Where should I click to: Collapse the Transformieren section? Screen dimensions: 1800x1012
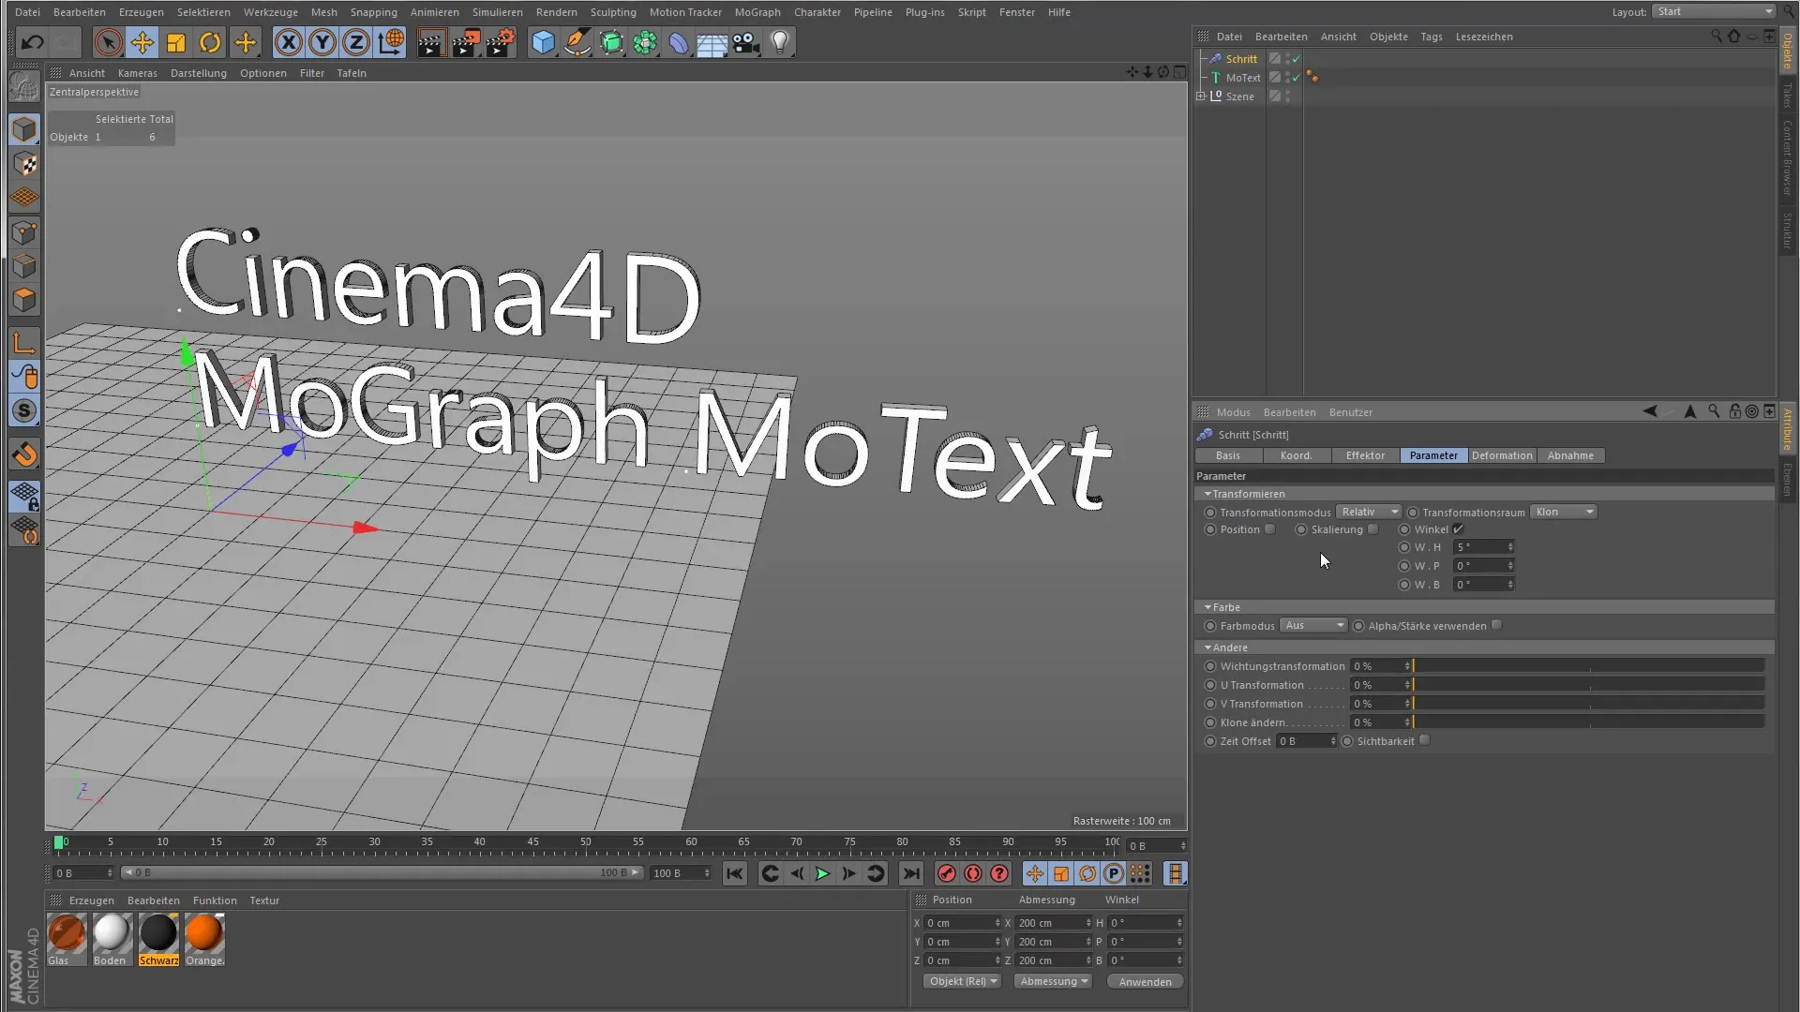click(x=1207, y=494)
